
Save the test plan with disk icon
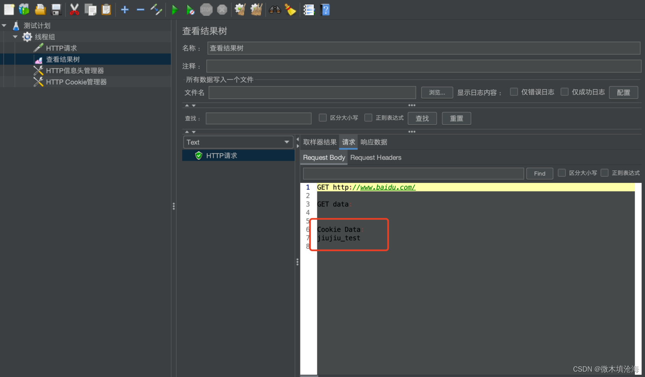tap(56, 10)
